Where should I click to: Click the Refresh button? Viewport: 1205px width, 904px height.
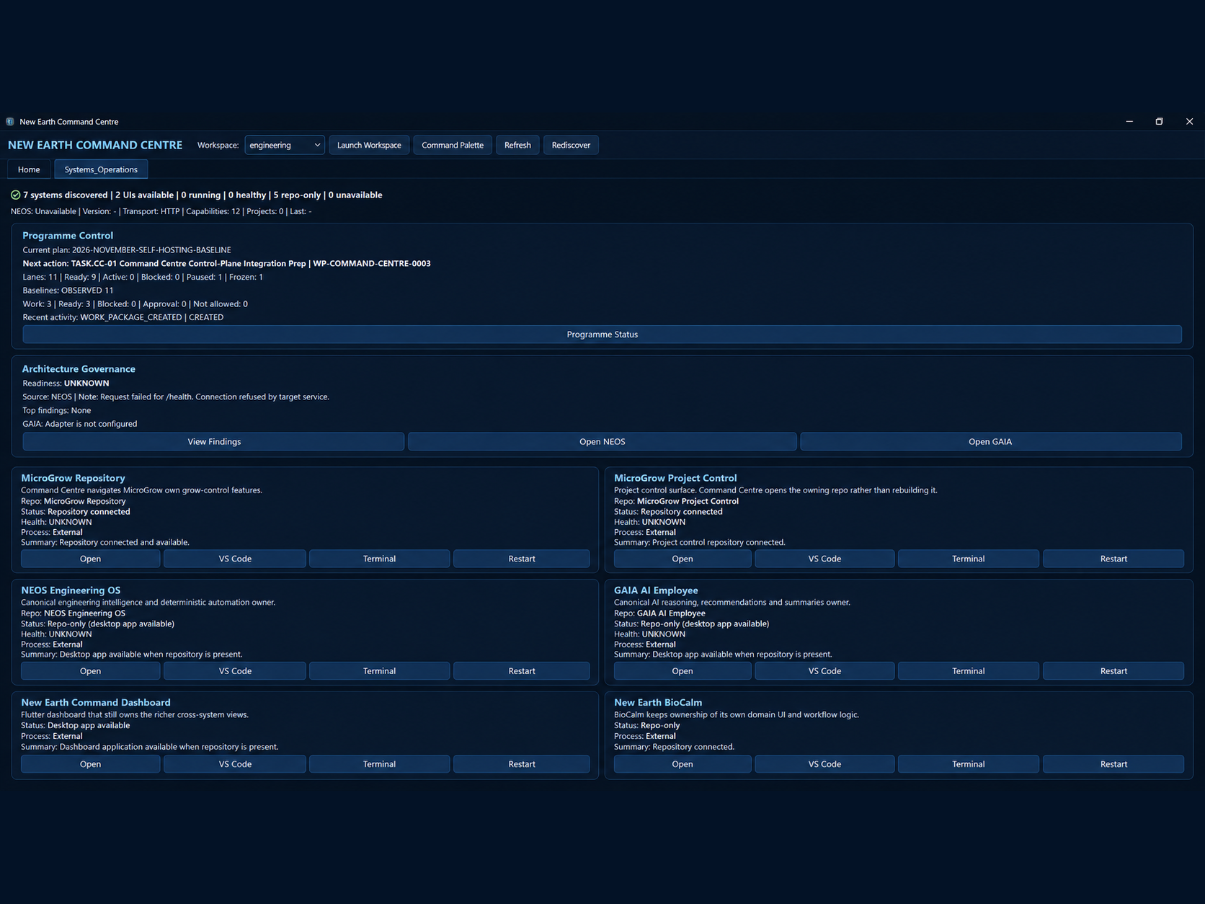pyautogui.click(x=517, y=145)
